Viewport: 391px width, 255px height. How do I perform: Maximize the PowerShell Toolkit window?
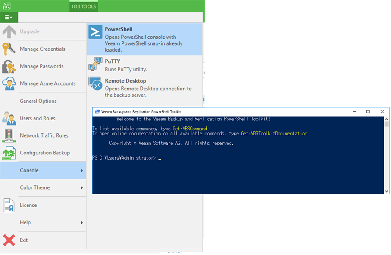pyautogui.click(x=368, y=112)
